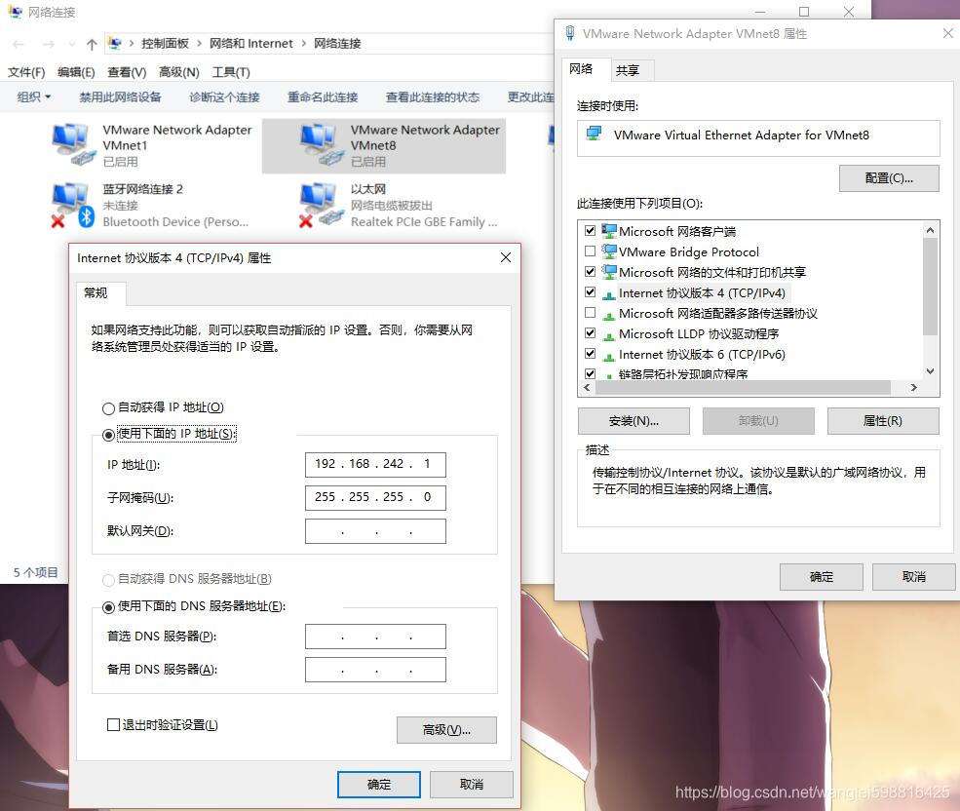
Task: Click 属性(R) button
Action: tap(883, 421)
